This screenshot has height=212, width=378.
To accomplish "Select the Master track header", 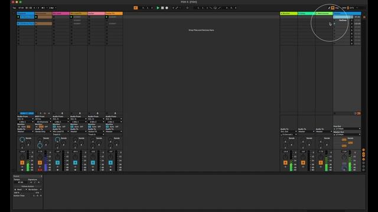I will click(x=347, y=14).
